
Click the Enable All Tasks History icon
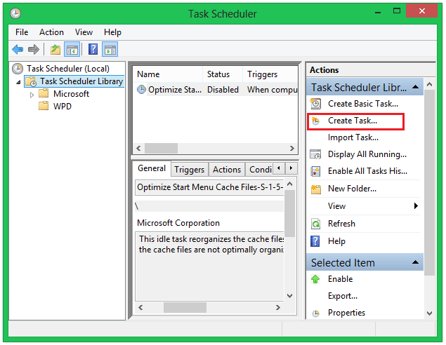(315, 171)
